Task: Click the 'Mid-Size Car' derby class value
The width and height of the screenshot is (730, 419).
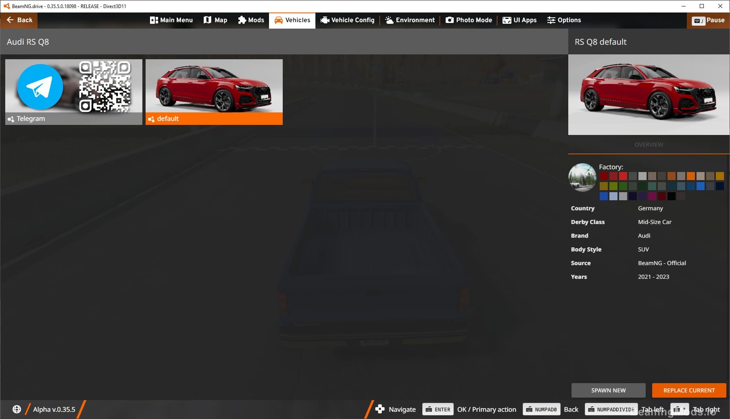Action: point(655,222)
